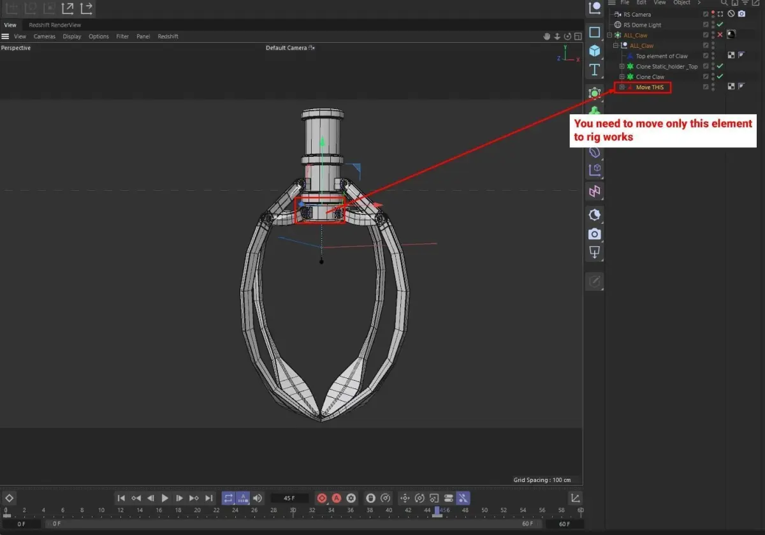Toggle Autokeying with the red A button
The width and height of the screenshot is (765, 535).
click(x=337, y=498)
